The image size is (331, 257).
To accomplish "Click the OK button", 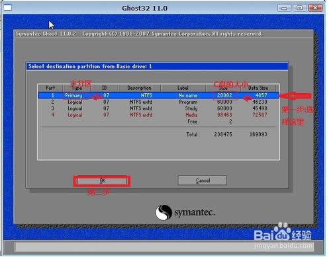I will 102,181.
